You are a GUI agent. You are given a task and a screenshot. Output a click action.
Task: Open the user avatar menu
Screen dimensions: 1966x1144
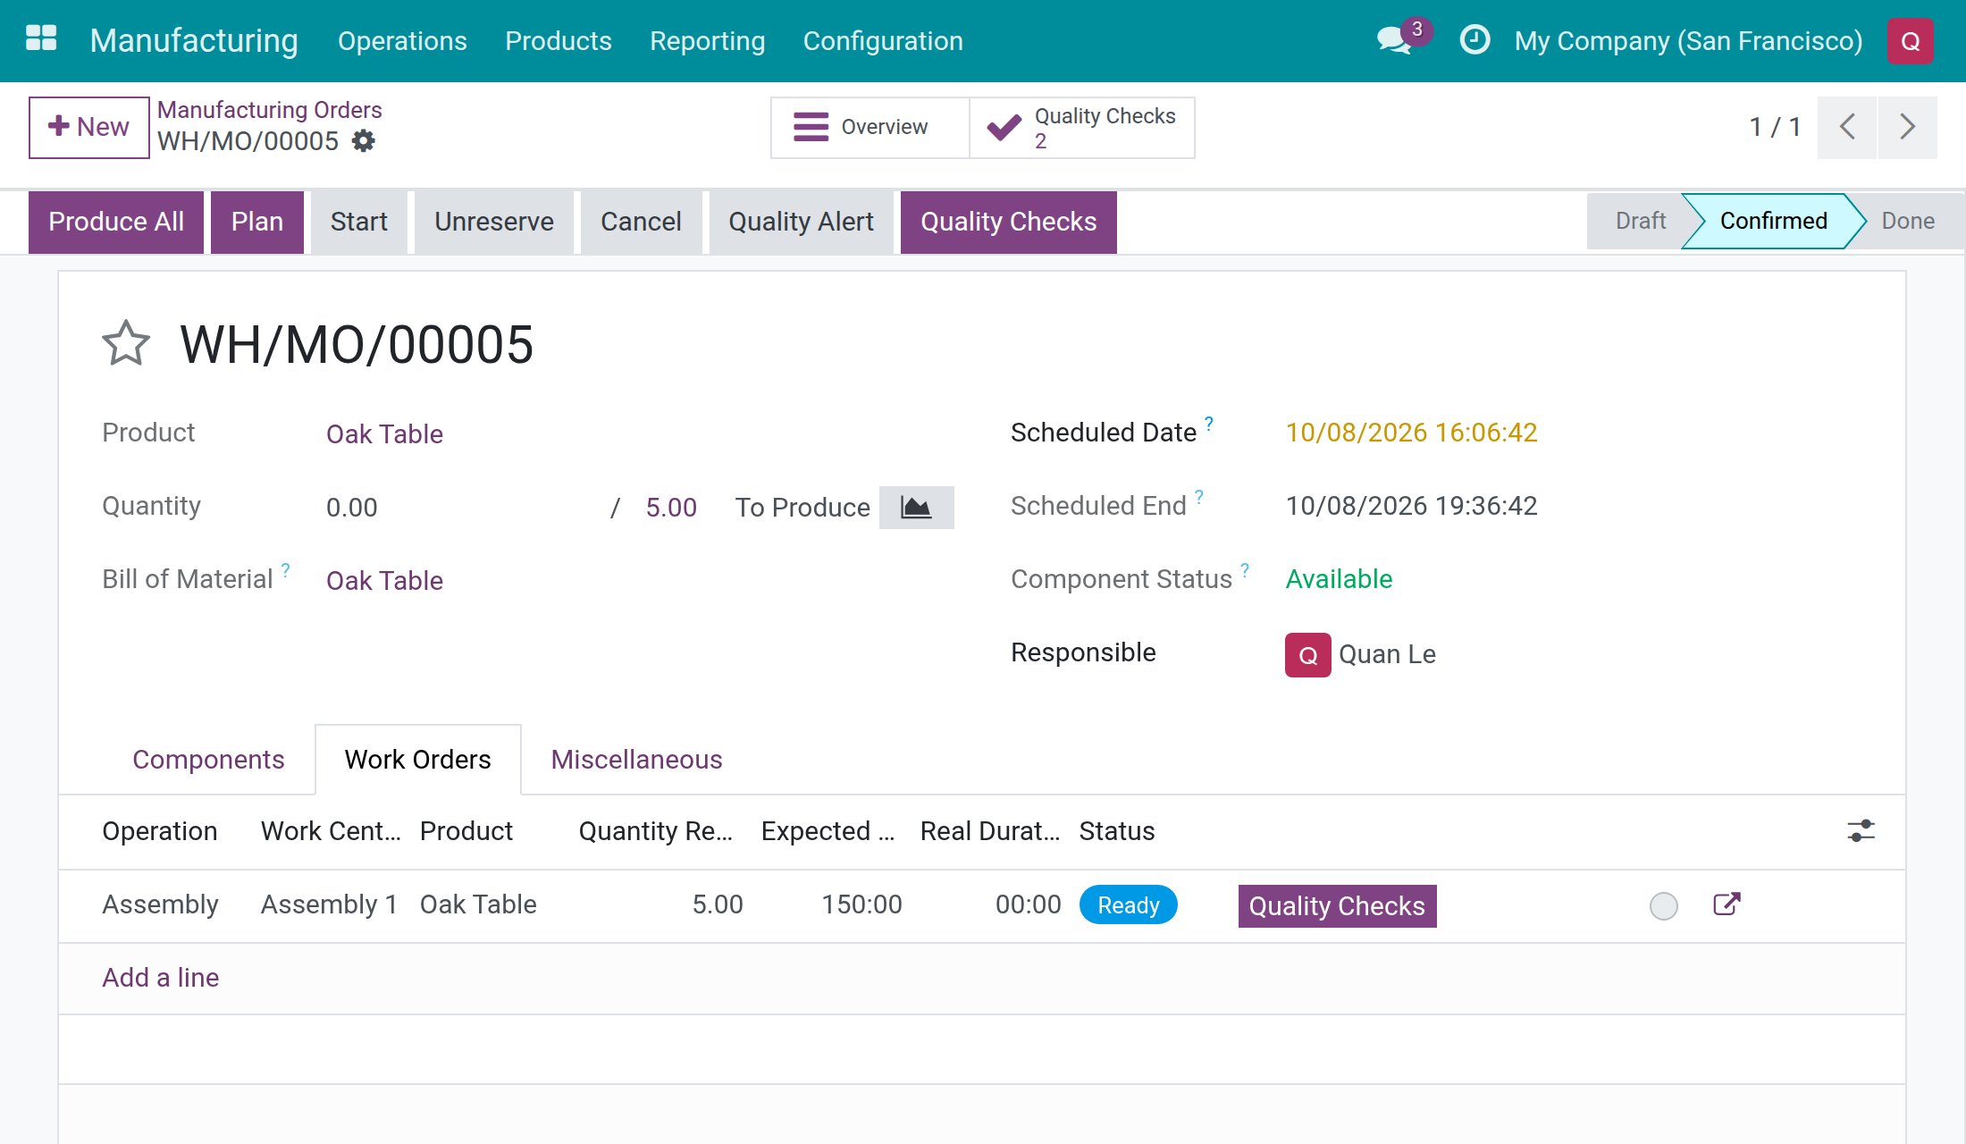(x=1911, y=41)
